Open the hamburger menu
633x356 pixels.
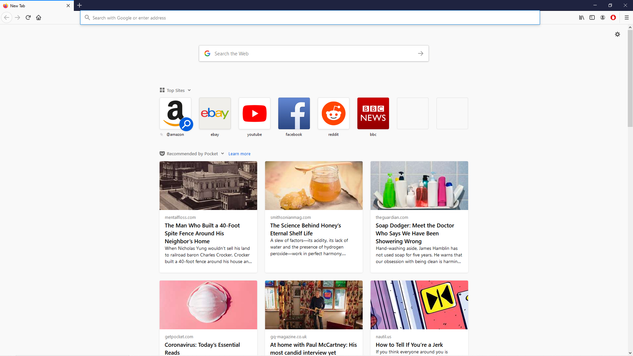pos(627,17)
